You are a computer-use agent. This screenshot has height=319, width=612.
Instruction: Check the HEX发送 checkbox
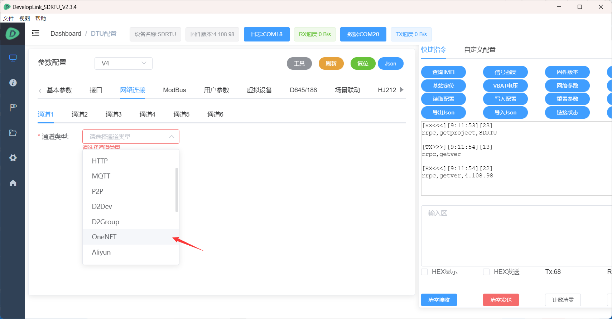point(486,272)
